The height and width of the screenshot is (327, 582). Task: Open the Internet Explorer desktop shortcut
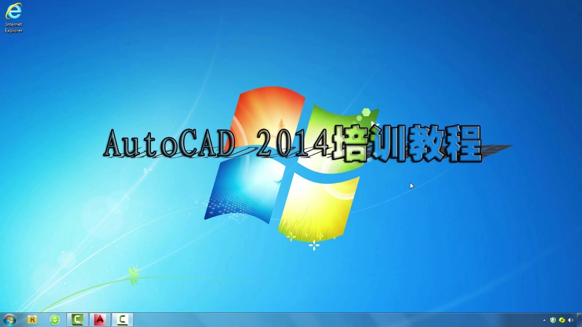coord(14,18)
